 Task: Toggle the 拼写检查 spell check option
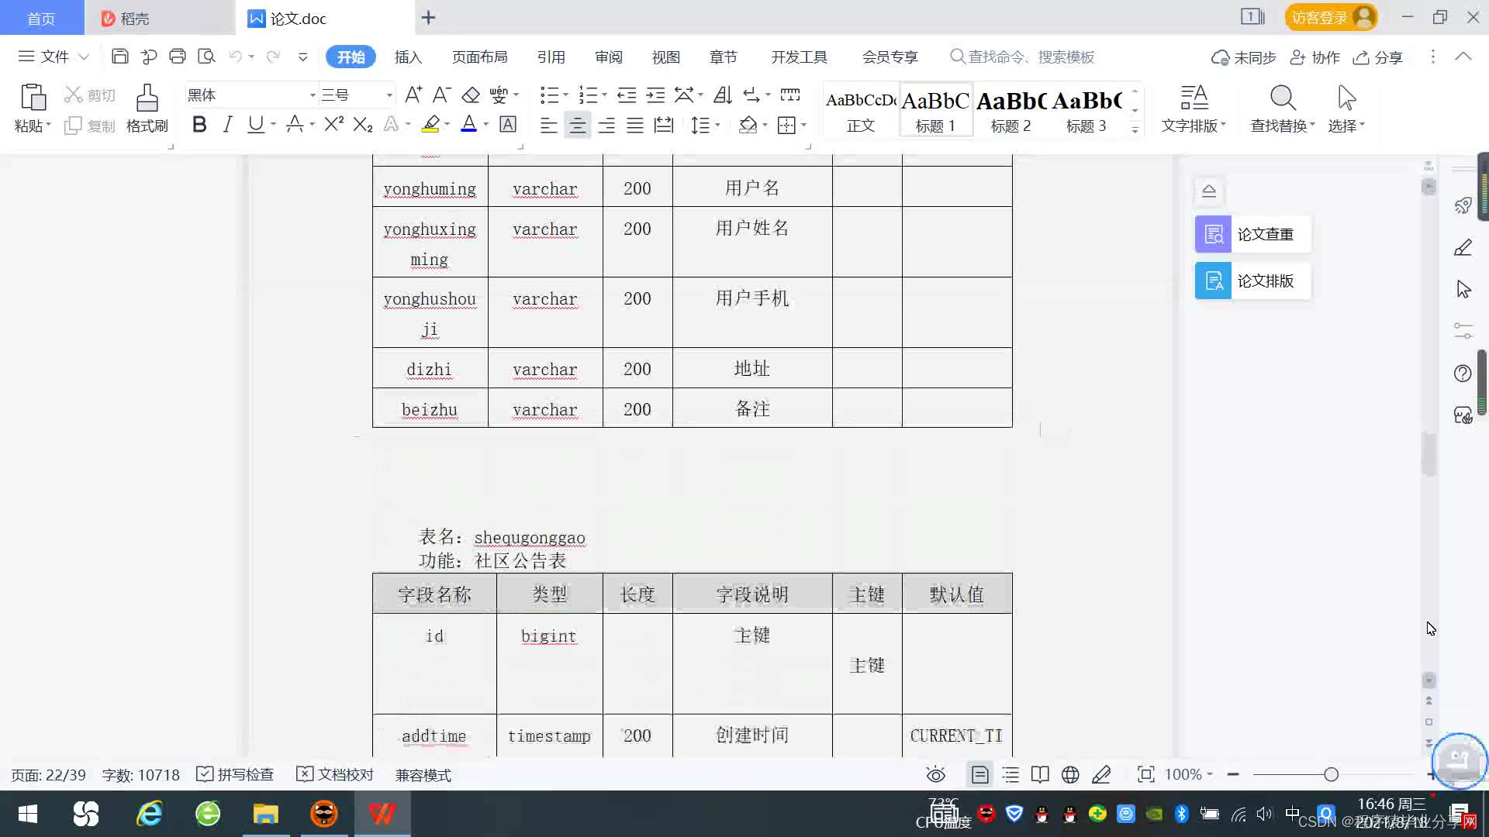coord(235,774)
